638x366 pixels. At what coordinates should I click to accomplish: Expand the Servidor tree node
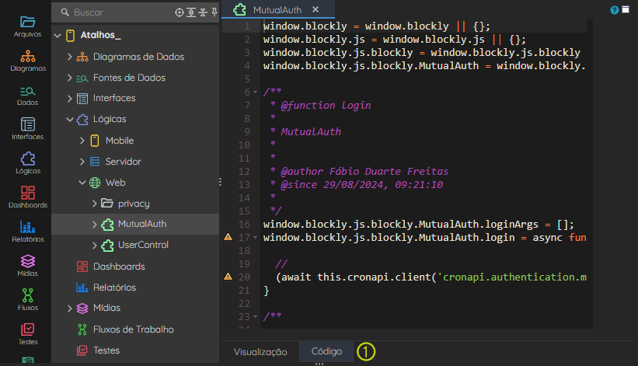pyautogui.click(x=82, y=162)
